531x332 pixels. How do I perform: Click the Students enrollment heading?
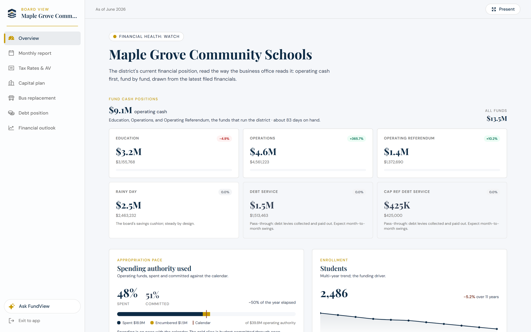pos(334,269)
